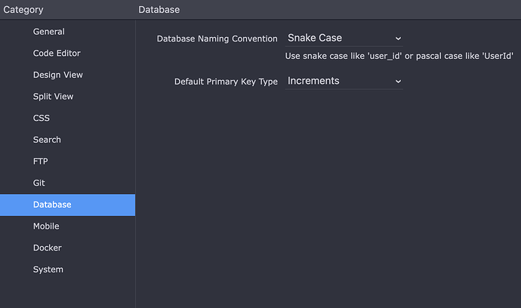The height and width of the screenshot is (308, 521).
Task: Open the Mobile category
Action: [x=67, y=226]
